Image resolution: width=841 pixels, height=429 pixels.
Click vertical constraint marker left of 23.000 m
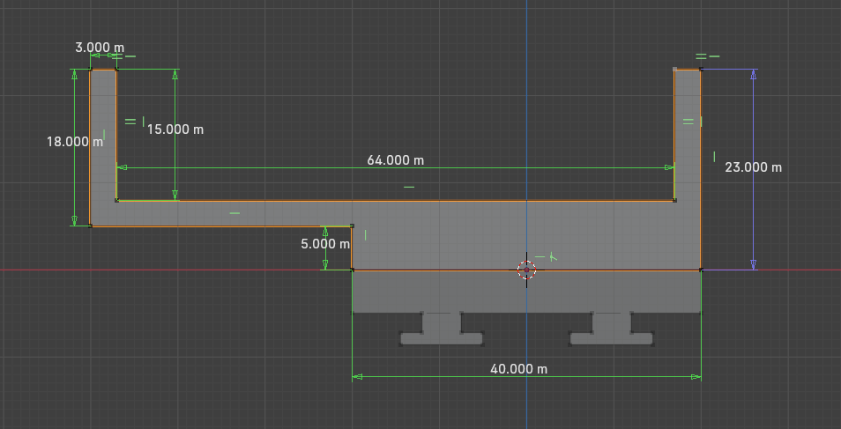[715, 157]
